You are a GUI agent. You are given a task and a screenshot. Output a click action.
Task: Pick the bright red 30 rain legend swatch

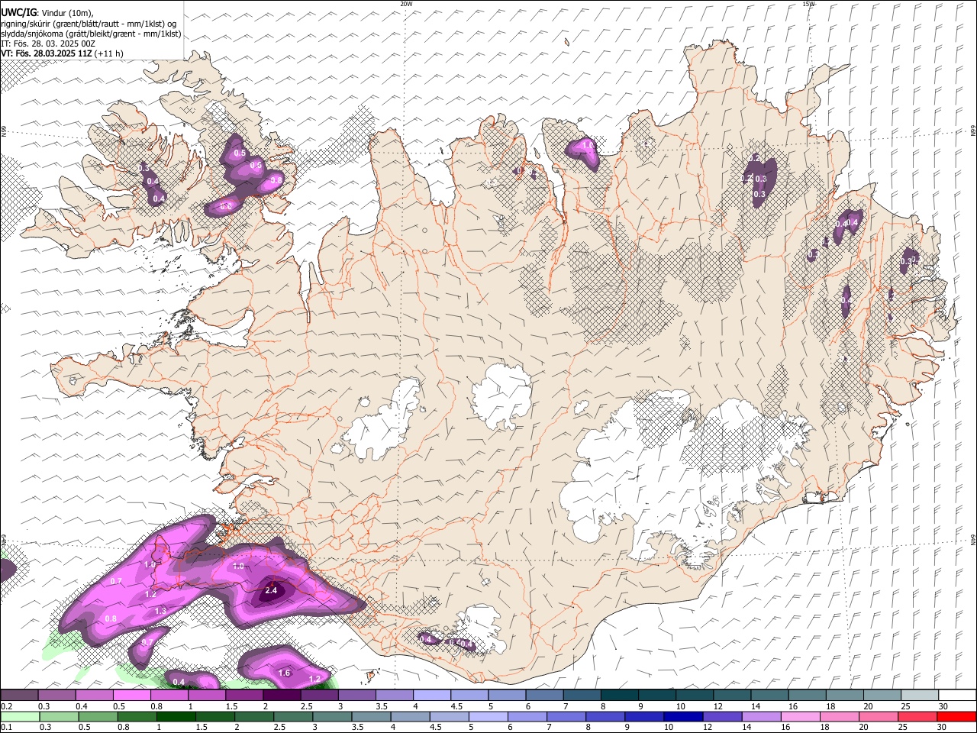956,716
